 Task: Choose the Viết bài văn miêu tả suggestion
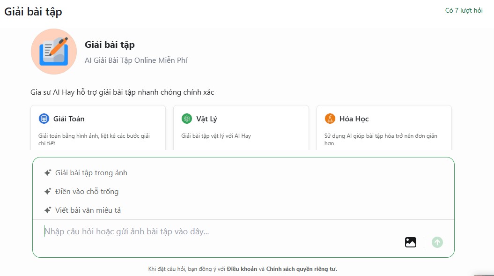tap(88, 210)
